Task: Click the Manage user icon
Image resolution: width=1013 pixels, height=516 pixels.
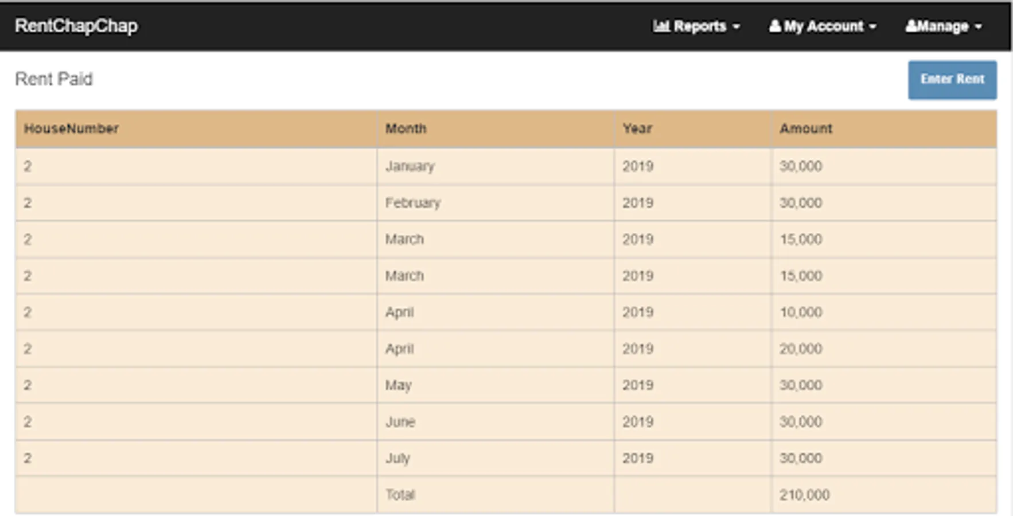Action: click(x=911, y=26)
